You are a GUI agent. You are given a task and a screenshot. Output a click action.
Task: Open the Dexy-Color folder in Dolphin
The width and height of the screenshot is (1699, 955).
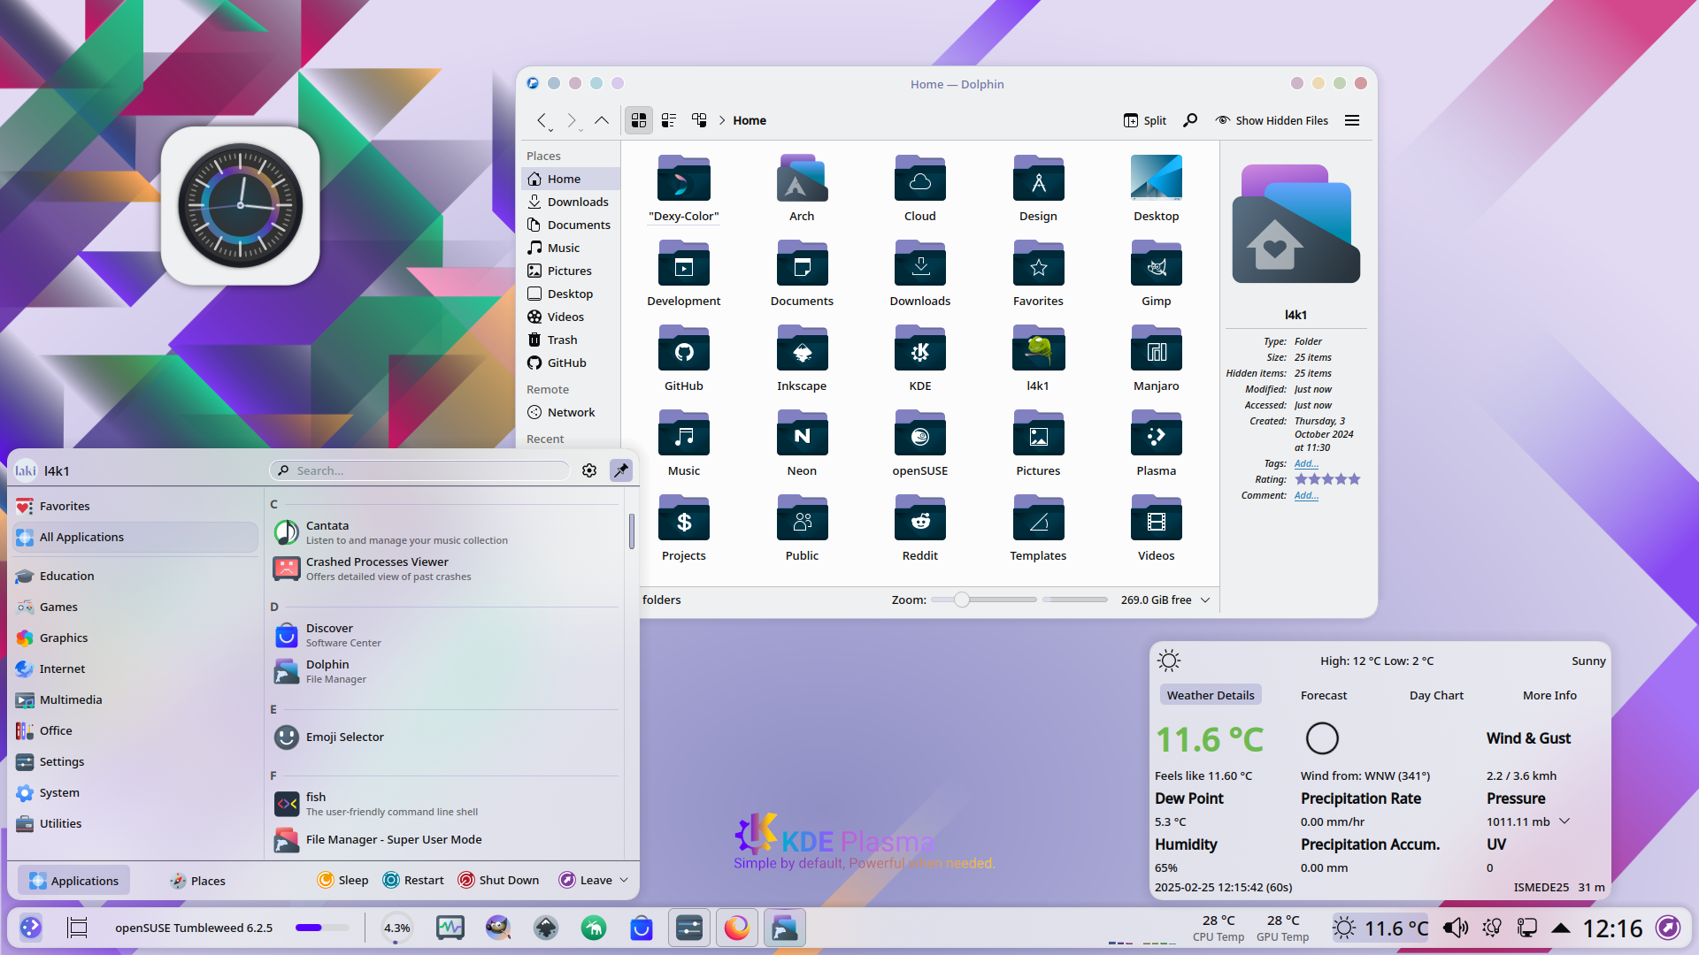click(x=683, y=180)
